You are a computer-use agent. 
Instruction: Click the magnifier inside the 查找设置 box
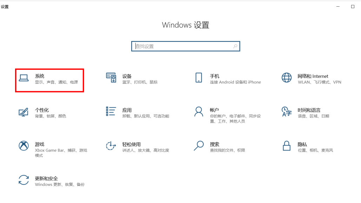tap(235, 46)
